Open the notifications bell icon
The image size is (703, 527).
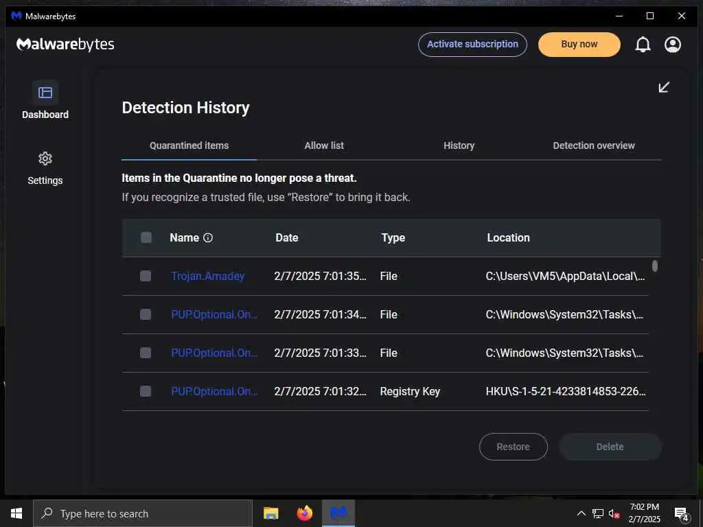(x=643, y=45)
